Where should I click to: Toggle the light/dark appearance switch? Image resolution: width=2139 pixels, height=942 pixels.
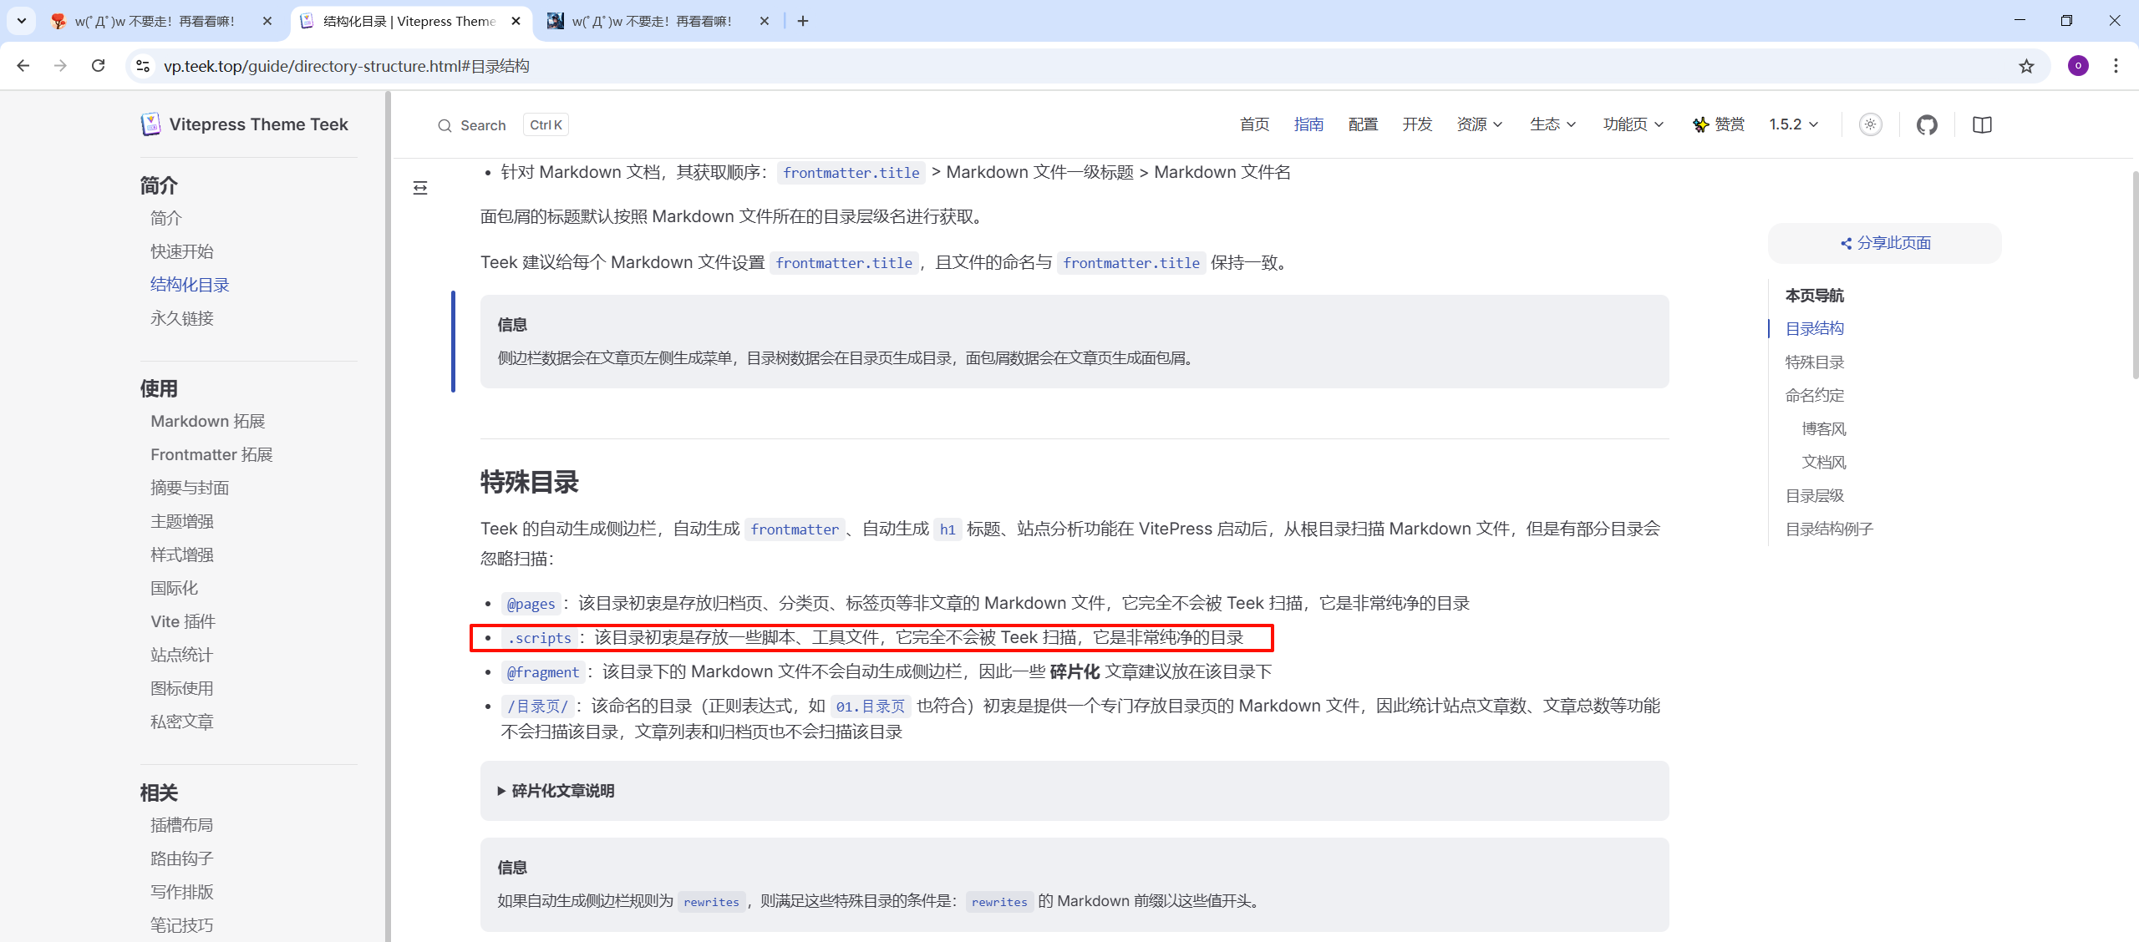pos(1870,125)
